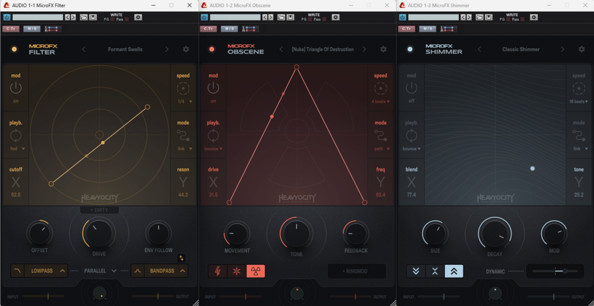Click playback loop icon in Filter
Viewport: 594px width, 306px height.
click(x=16, y=136)
